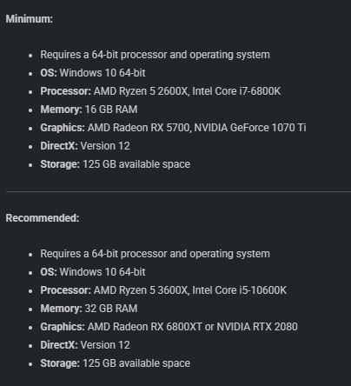This screenshot has width=351, height=386.
Task: Click the Intel Core i7-6800K text
Action: click(x=236, y=91)
